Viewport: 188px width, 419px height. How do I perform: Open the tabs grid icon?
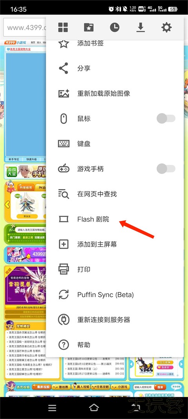coord(63,27)
